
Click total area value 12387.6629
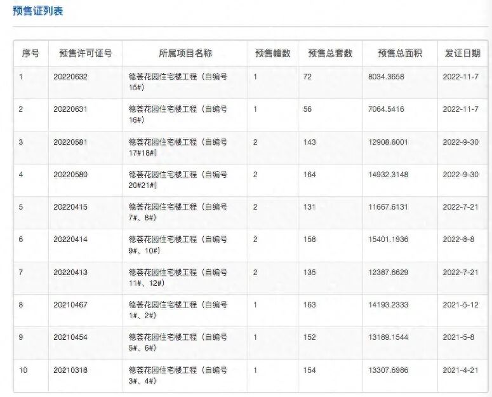(x=388, y=273)
